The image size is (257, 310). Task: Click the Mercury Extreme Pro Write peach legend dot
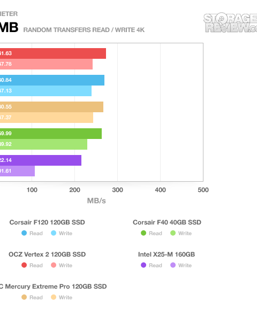click(54, 297)
